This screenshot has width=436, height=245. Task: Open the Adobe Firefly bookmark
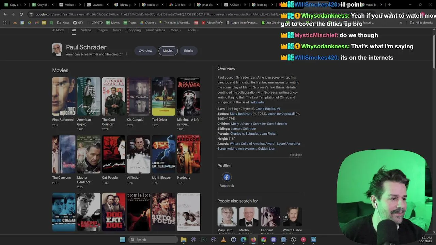click(x=212, y=23)
